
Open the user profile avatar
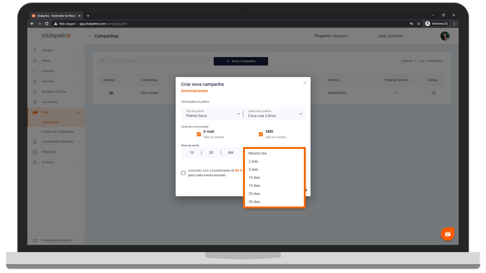pyautogui.click(x=445, y=36)
